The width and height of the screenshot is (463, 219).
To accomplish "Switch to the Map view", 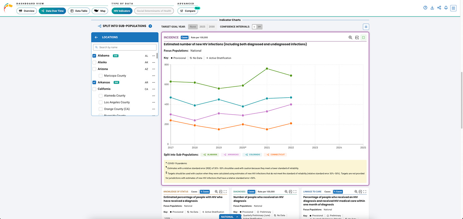I will (x=100, y=11).
